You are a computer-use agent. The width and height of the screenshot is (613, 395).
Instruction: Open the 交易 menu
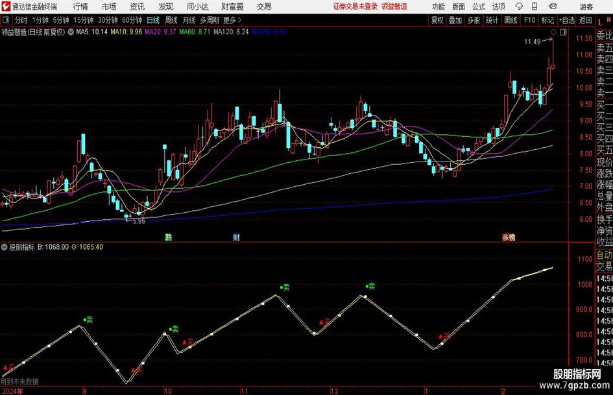[264, 6]
